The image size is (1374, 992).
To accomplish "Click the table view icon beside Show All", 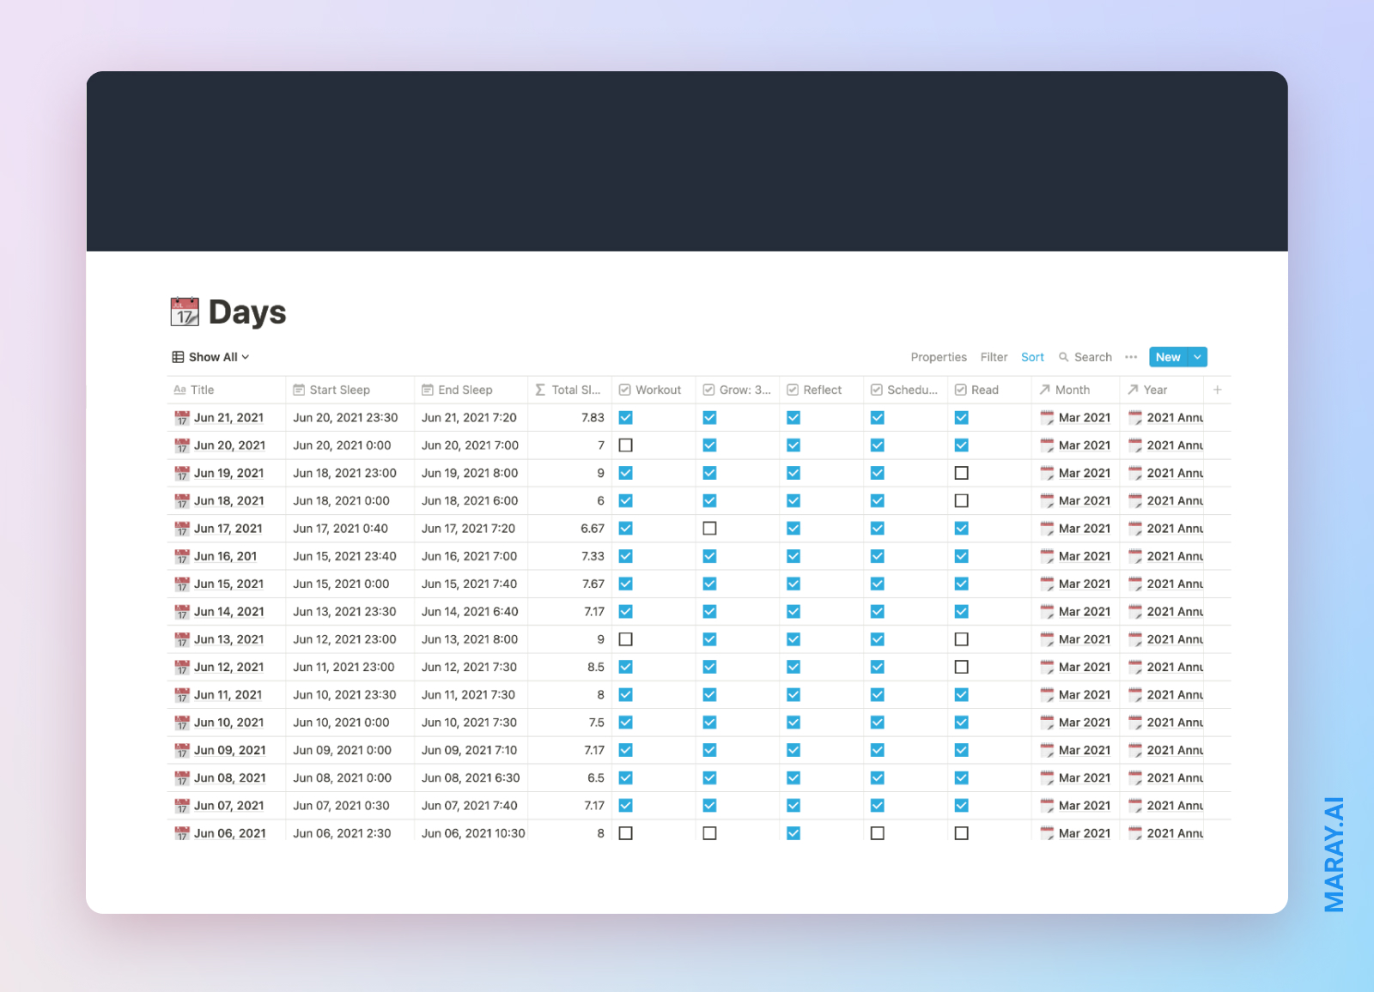I will click(x=178, y=357).
